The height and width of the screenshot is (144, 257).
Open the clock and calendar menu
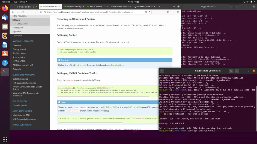133,2
